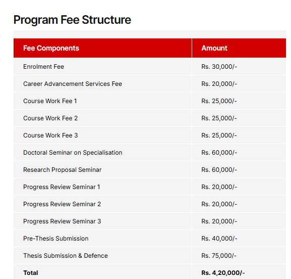Viewport: 291px width, 279px height.
Task: Click the Rs. 40,000/- pre-thesis amount
Action: tap(219, 239)
